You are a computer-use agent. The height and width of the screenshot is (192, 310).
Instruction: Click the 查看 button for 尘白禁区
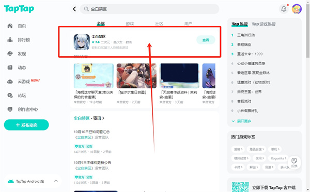pyautogui.click(x=206, y=40)
